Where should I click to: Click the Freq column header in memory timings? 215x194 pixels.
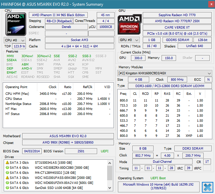point(123,94)
